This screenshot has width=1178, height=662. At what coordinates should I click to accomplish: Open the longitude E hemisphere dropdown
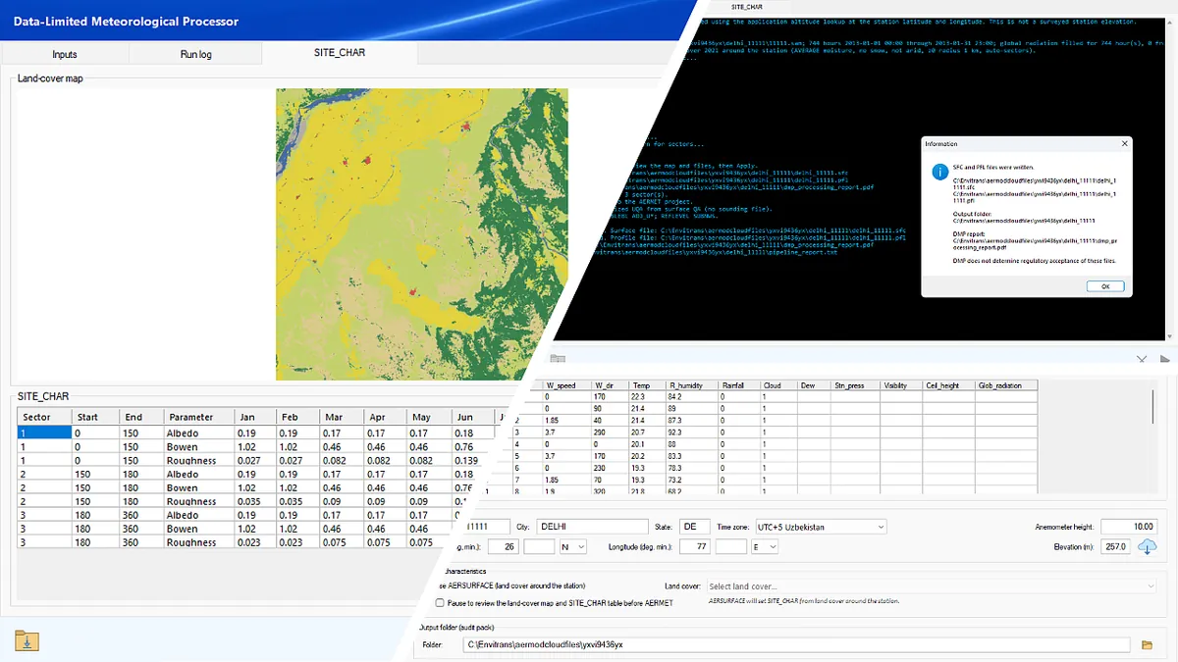(x=765, y=546)
